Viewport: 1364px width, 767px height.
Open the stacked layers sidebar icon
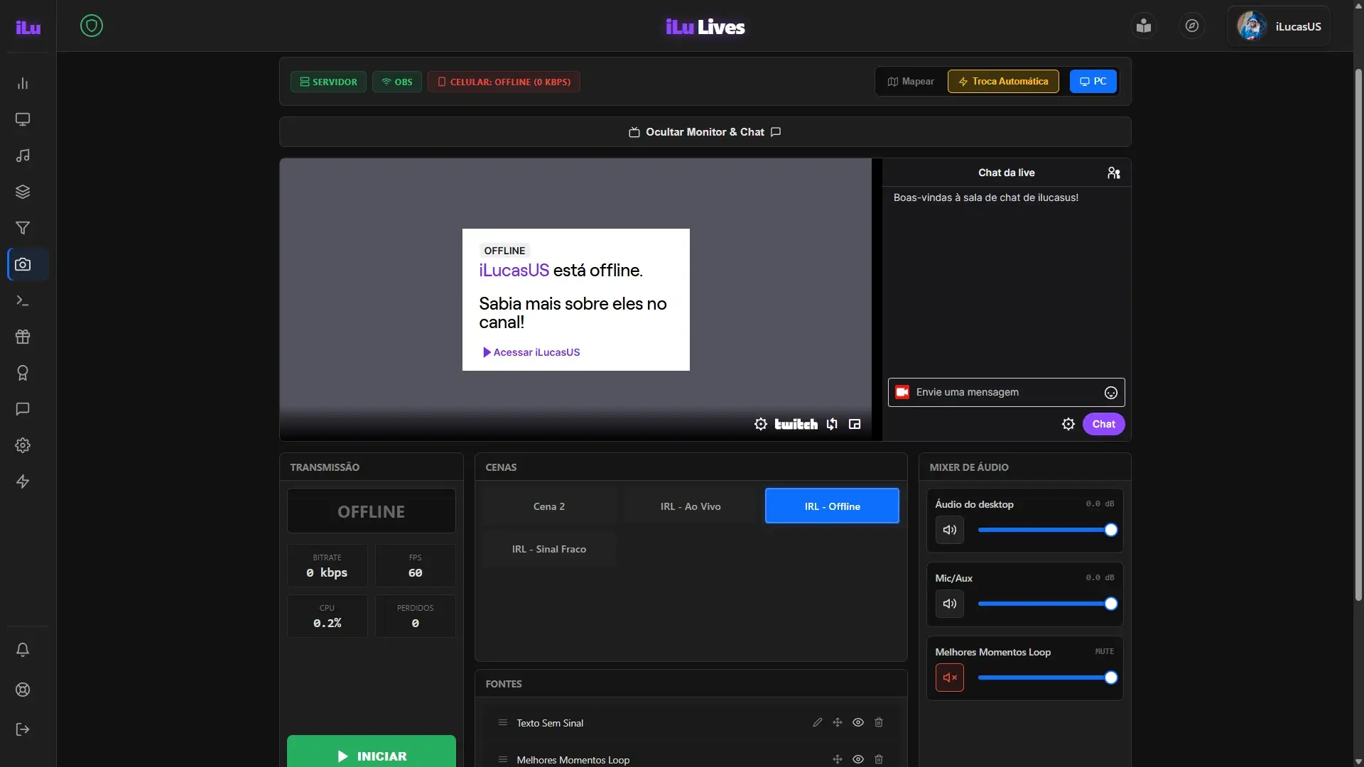pyautogui.click(x=23, y=192)
